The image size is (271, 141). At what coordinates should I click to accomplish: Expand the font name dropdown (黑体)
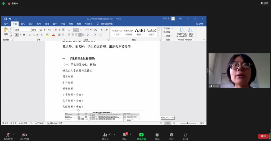coord(30,30)
